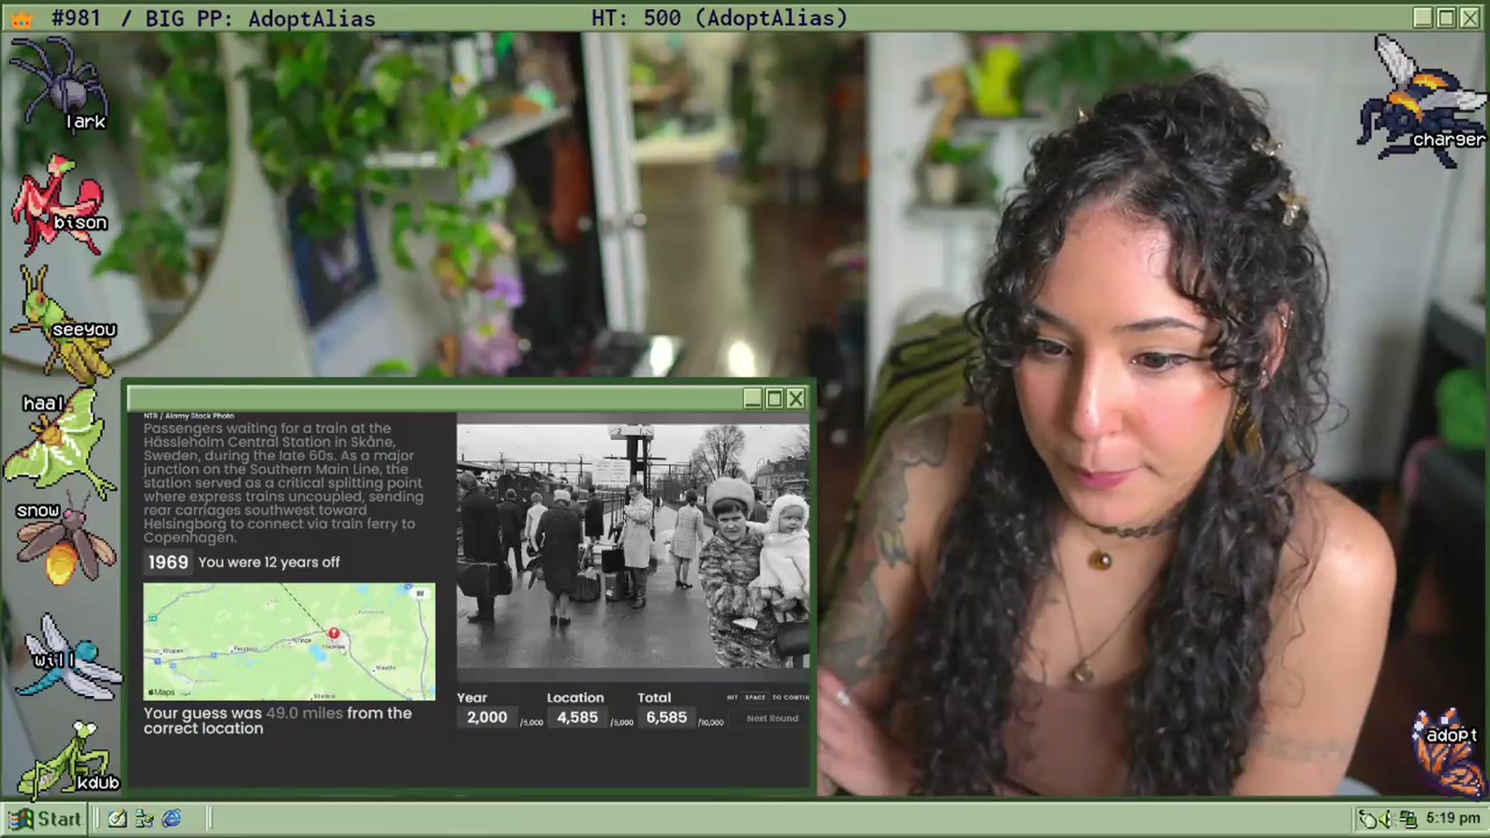Viewport: 1490px width, 838px height.
Task: Open the result map thumbnail
Action: click(x=289, y=642)
